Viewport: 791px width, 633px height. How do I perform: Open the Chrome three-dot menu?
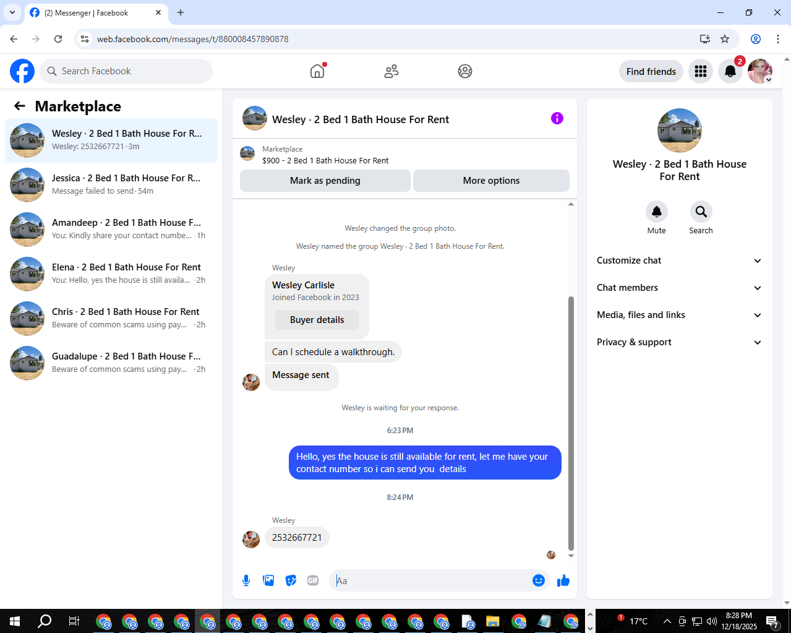(778, 39)
